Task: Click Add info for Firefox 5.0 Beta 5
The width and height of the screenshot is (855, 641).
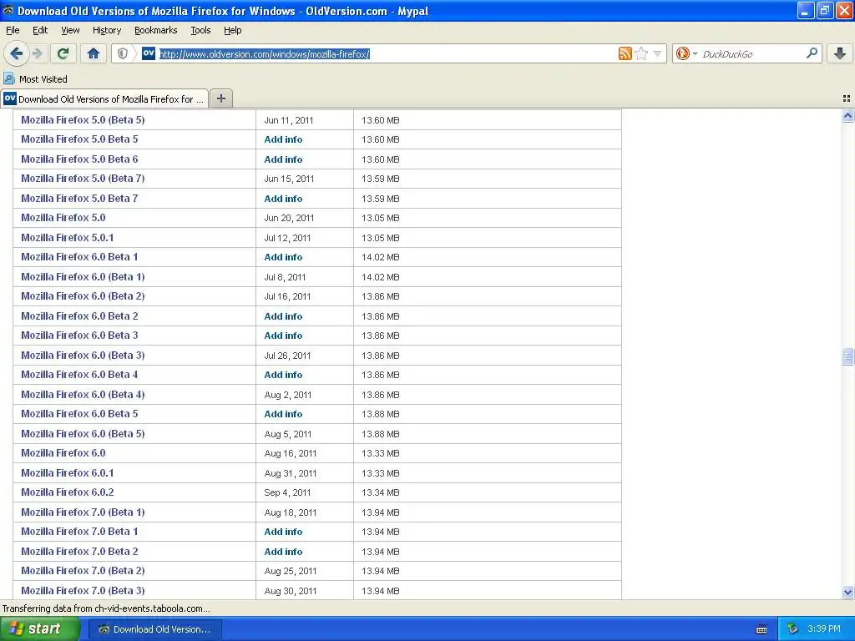Action: (x=283, y=139)
